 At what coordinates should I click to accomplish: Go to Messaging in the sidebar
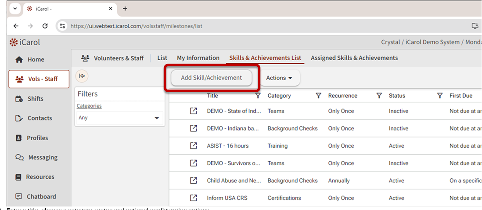tap(42, 157)
